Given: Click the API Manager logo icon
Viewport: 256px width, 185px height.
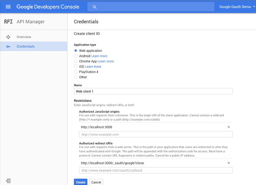Looking at the screenshot, I should pyautogui.click(x=8, y=21).
